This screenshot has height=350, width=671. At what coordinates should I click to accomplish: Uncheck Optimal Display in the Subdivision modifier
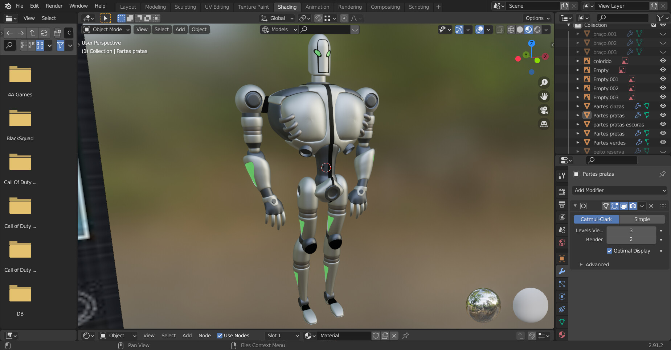[610, 251]
